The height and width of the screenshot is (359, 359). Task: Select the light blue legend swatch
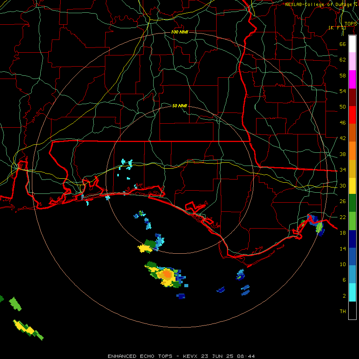point(352,274)
